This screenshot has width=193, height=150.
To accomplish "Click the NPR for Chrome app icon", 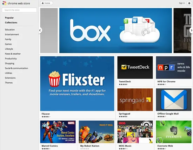I will (174, 68).
